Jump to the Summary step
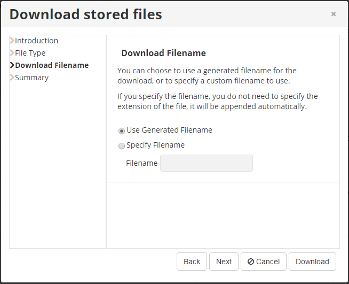The image size is (349, 284). click(x=31, y=78)
